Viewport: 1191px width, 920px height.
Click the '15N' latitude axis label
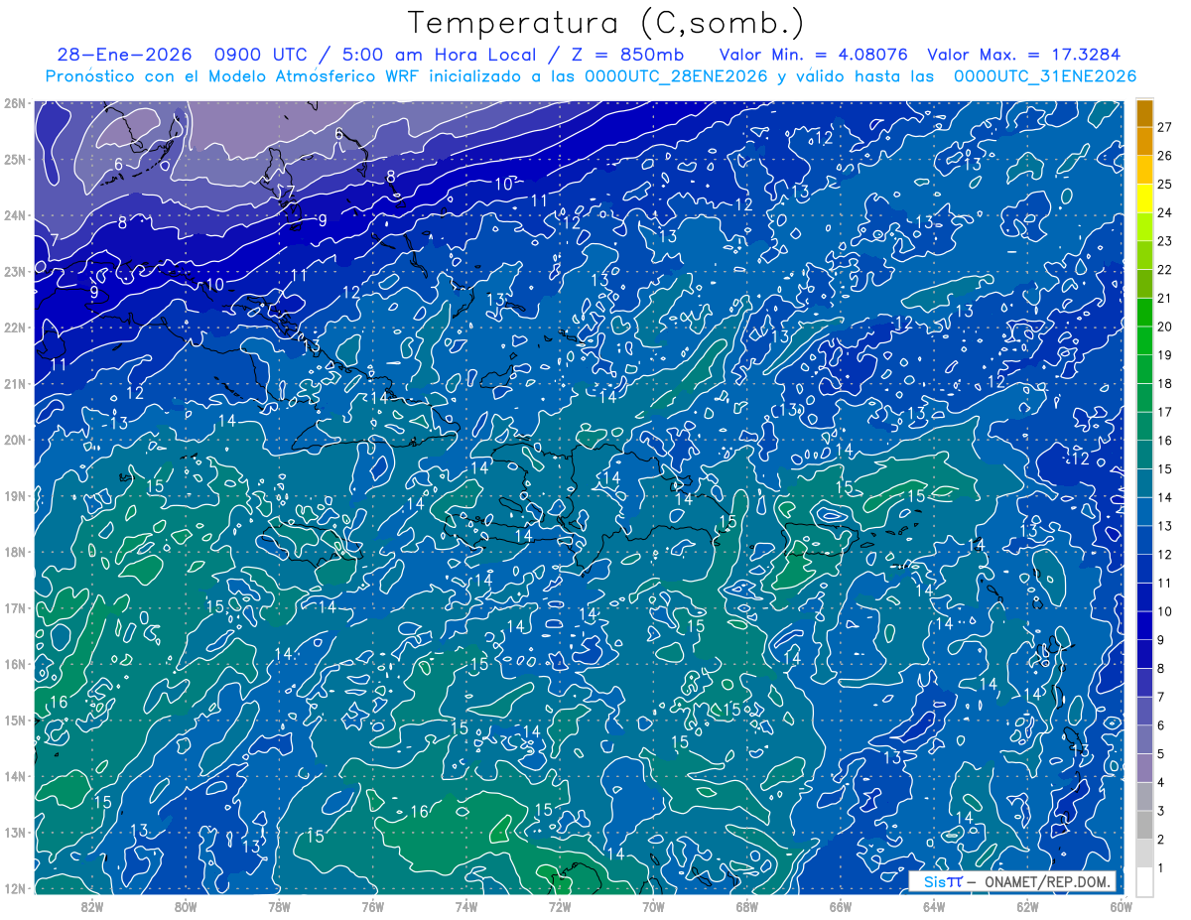click(x=15, y=720)
